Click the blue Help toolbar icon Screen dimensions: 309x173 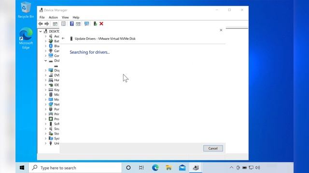tap(72, 24)
